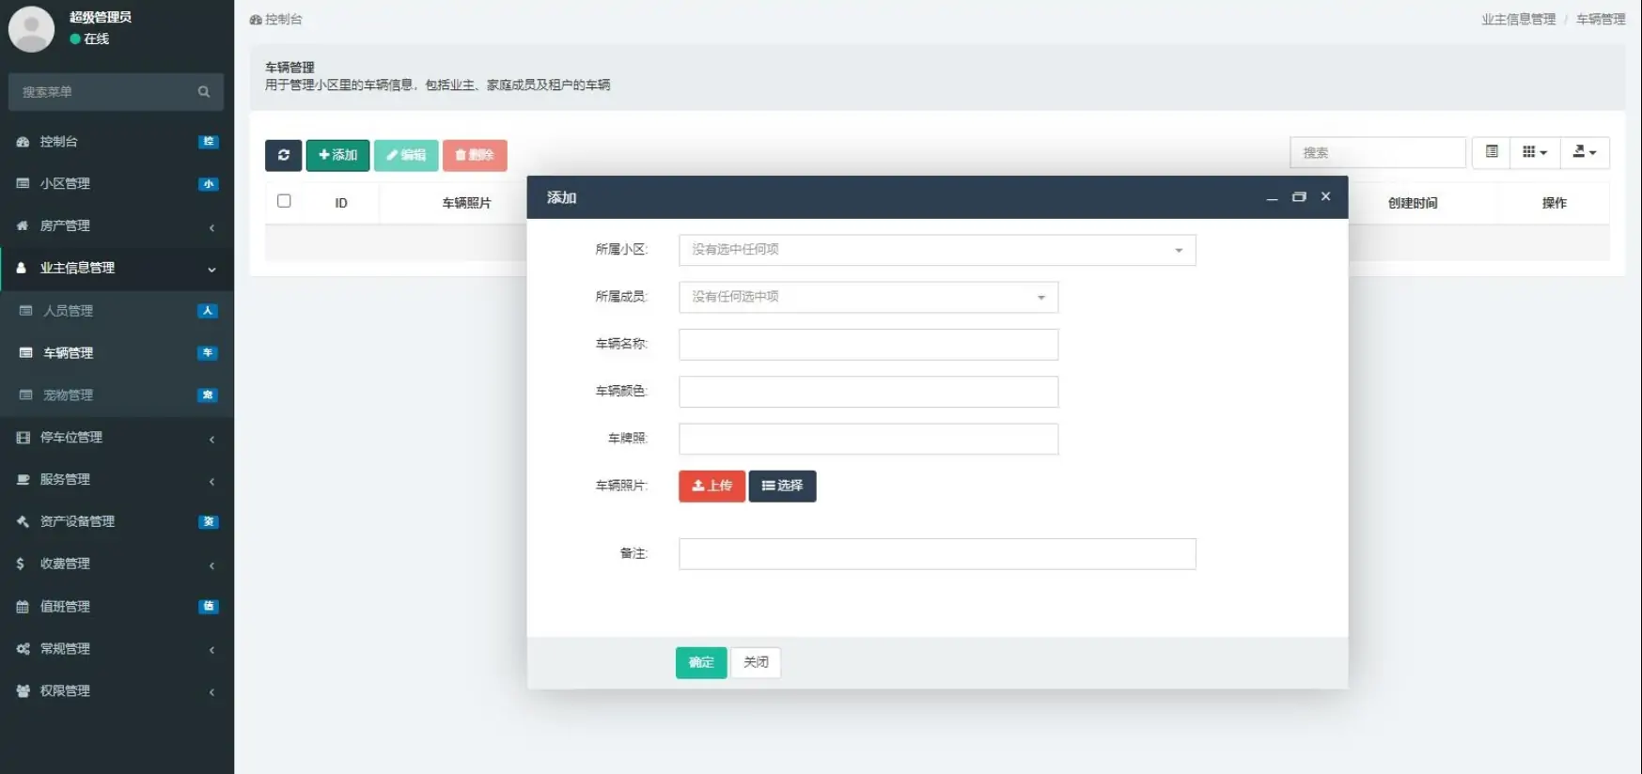Click the table 搜索 search box

click(1378, 152)
